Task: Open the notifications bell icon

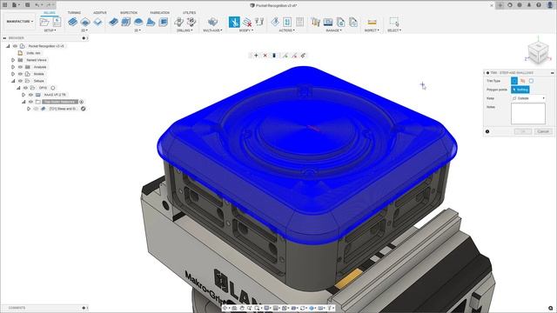Action: tap(529, 5)
